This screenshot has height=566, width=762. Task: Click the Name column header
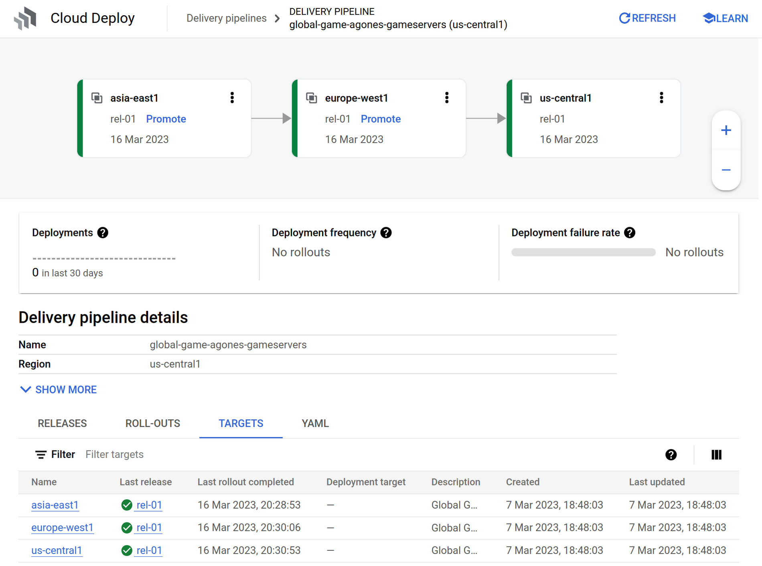pyautogui.click(x=44, y=482)
